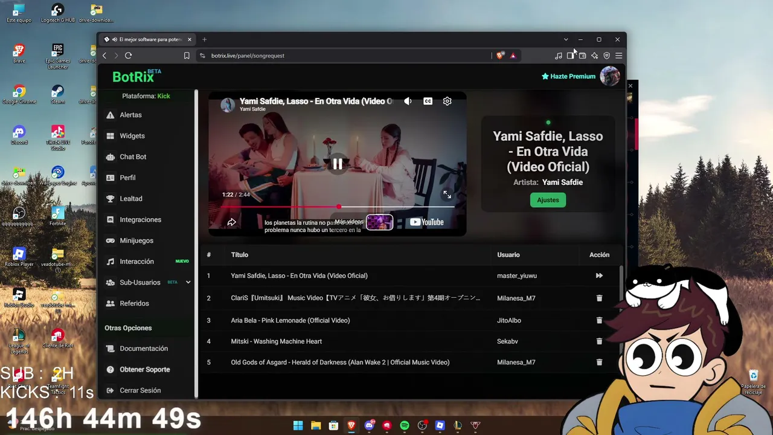This screenshot has width=773, height=435.
Task: Open the Windows Start menu
Action: click(298, 426)
